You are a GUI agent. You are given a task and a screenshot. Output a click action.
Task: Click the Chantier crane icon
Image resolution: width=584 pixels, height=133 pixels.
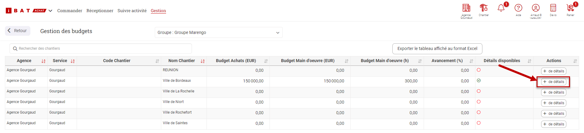[483, 8]
